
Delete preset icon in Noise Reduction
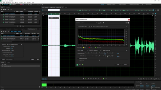(x=101, y=23)
